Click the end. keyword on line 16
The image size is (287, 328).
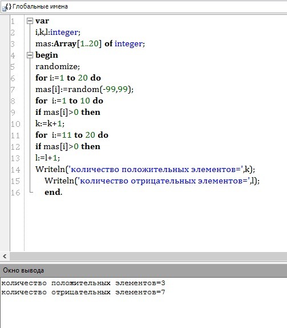point(54,192)
